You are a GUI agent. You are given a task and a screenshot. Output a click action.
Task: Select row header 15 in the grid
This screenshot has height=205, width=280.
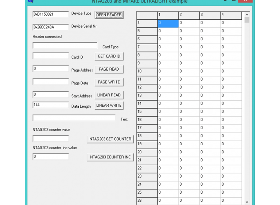click(x=147, y=113)
